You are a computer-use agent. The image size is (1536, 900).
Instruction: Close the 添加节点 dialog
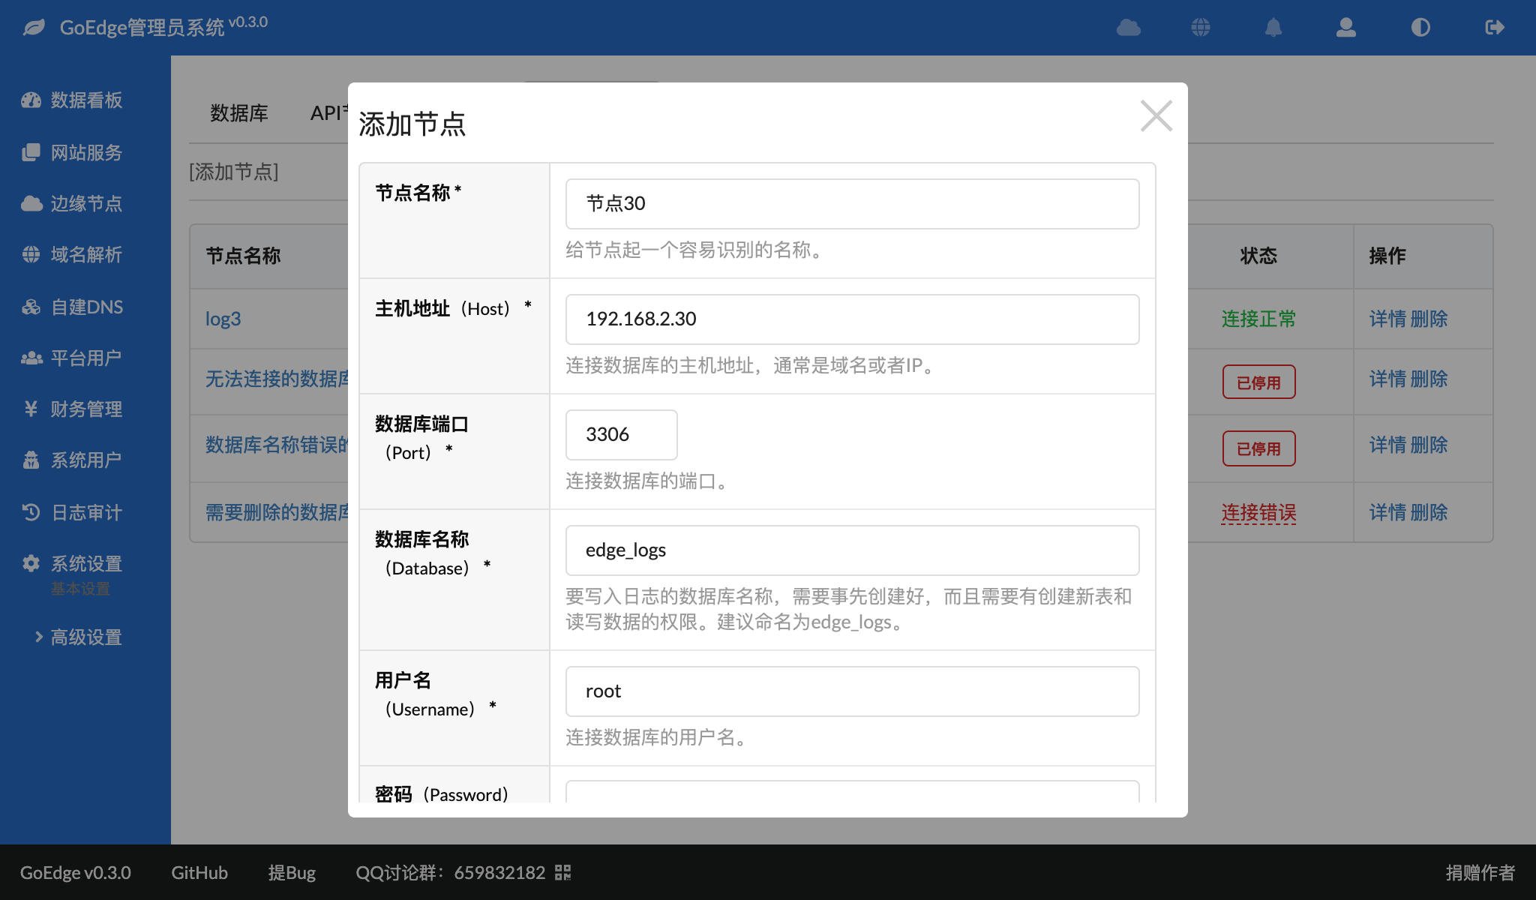(1156, 116)
